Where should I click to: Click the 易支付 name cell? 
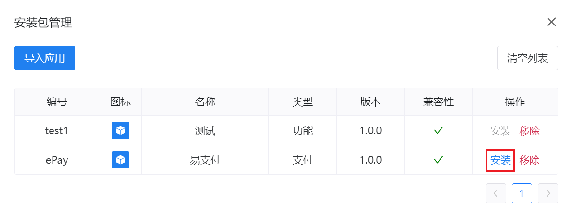(x=205, y=160)
